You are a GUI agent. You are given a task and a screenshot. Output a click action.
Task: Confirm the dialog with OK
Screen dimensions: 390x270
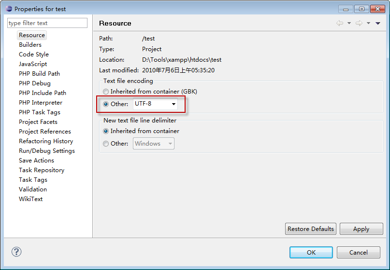pyautogui.click(x=311, y=252)
